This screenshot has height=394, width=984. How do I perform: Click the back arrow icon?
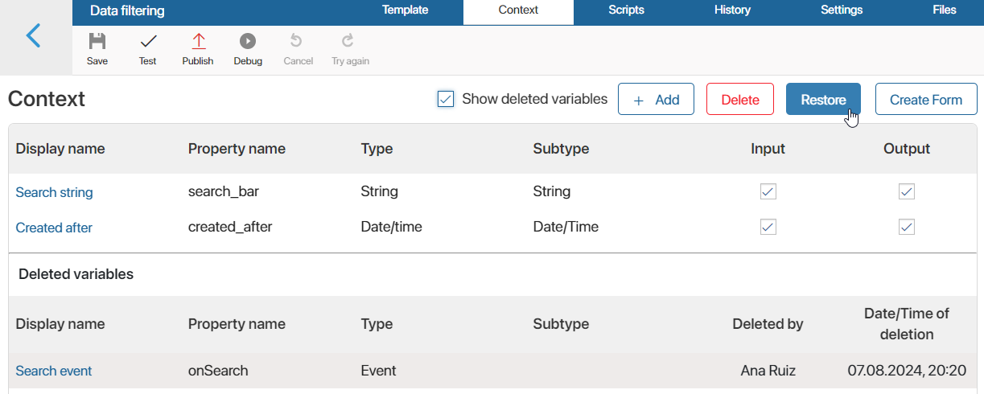(34, 36)
